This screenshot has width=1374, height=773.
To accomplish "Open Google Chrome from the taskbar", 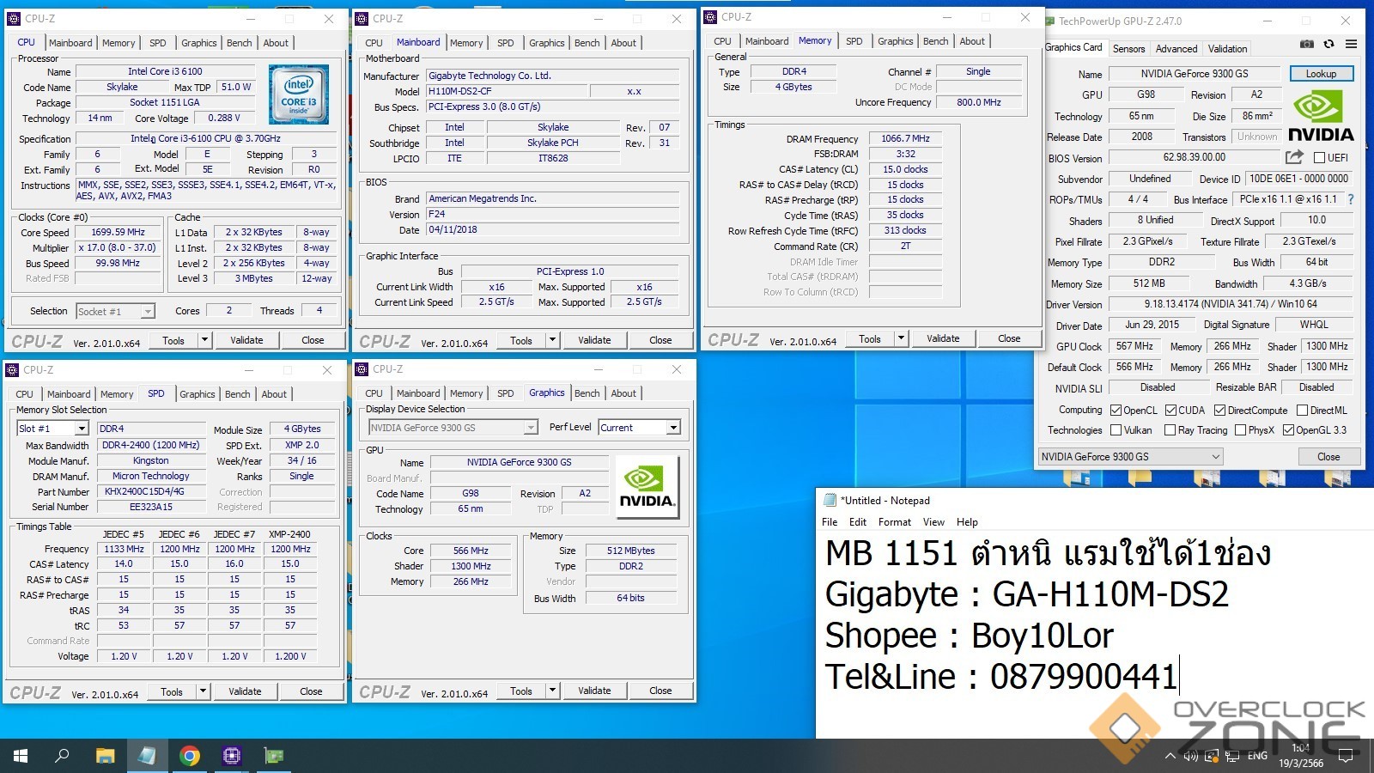I will (190, 756).
